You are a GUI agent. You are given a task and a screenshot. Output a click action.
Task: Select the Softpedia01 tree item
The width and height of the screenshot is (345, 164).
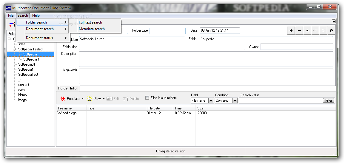point(27,64)
